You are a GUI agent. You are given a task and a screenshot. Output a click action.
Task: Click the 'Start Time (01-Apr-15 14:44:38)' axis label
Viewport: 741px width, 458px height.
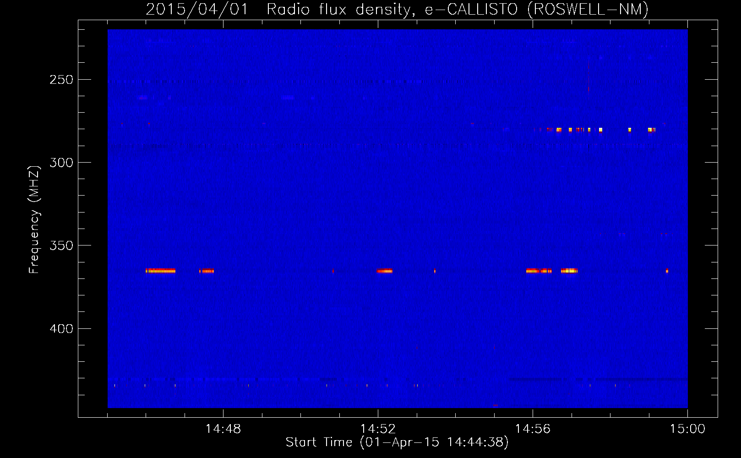pos(397,442)
